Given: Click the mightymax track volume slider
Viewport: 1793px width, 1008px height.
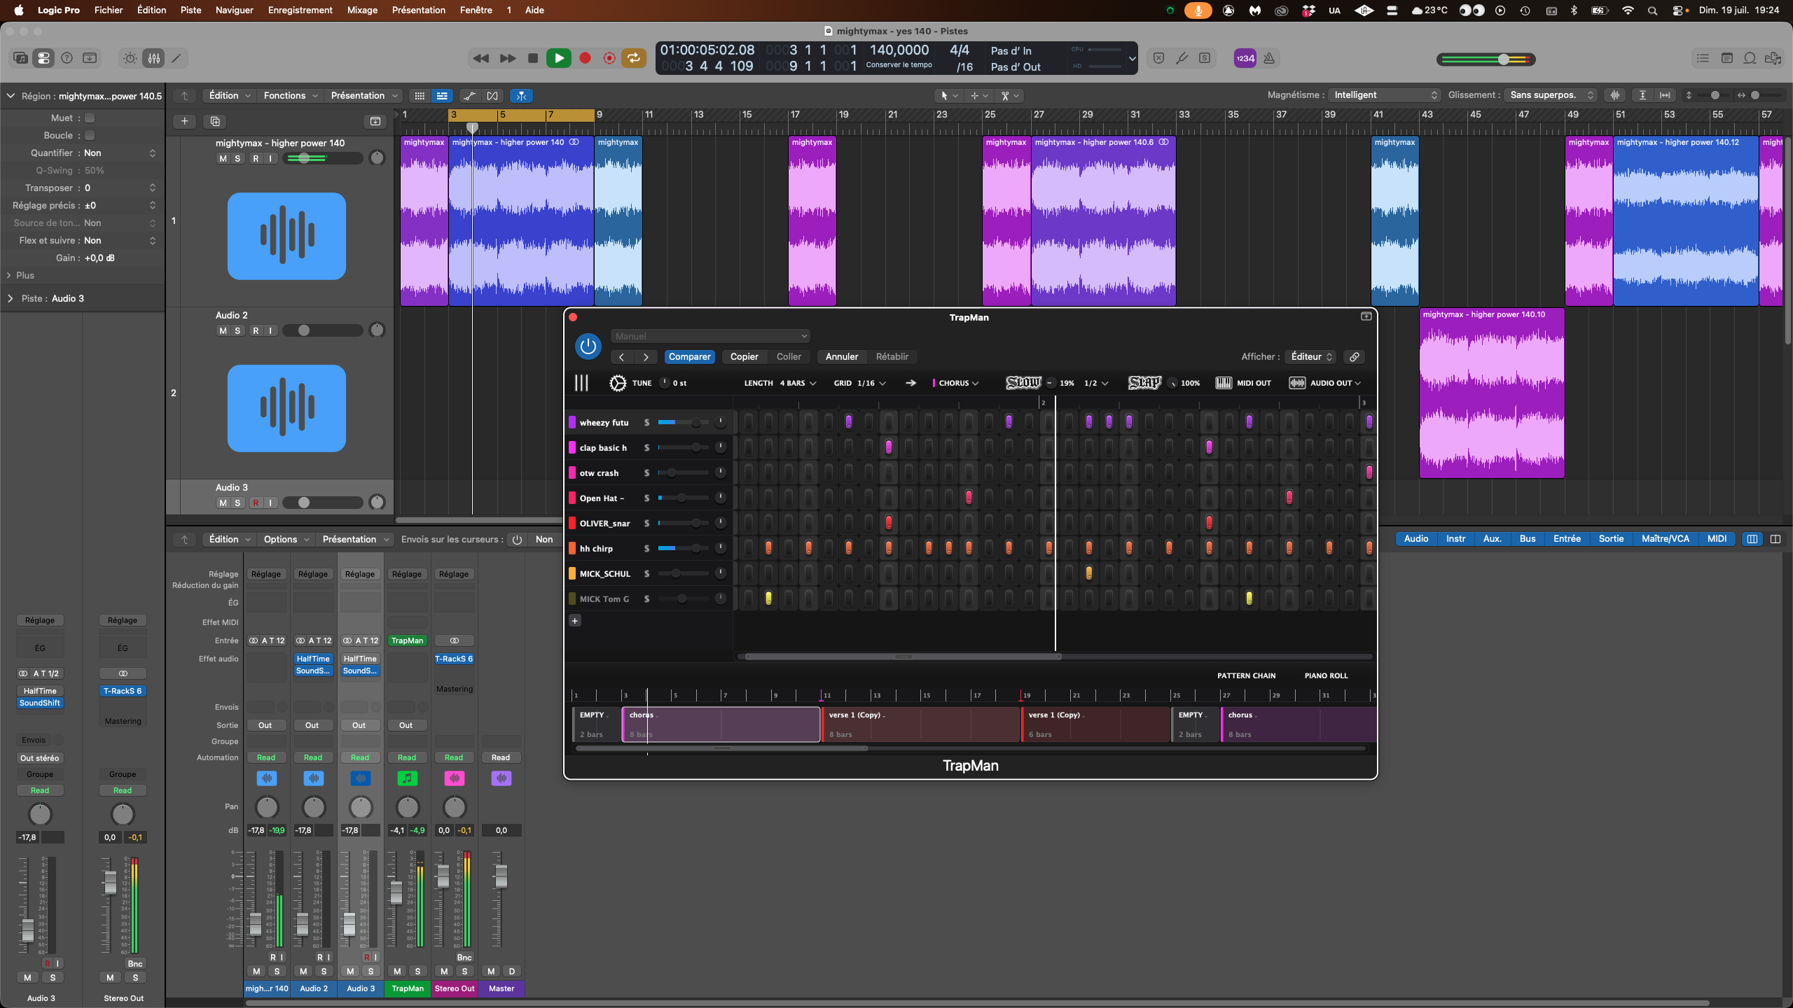Looking at the screenshot, I should pyautogui.click(x=322, y=159).
